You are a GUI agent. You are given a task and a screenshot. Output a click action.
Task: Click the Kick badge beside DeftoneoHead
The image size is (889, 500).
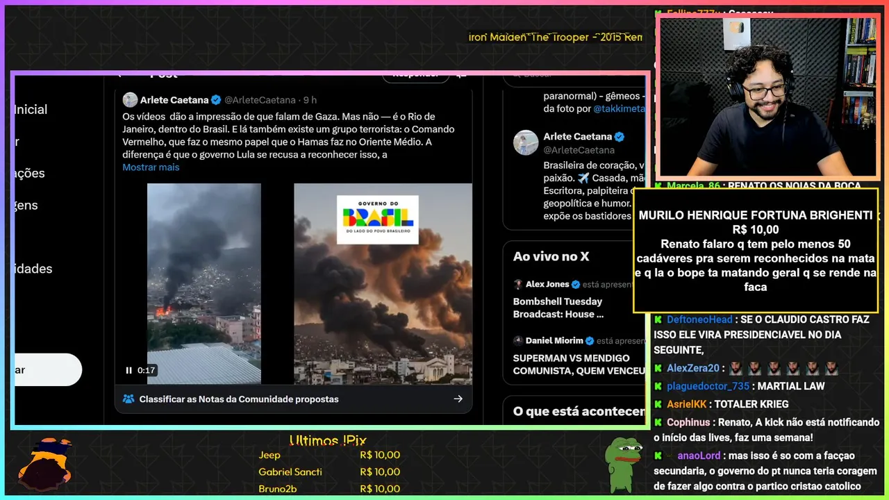[658, 319]
